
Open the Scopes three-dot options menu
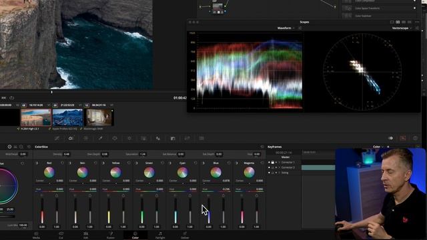417,22
